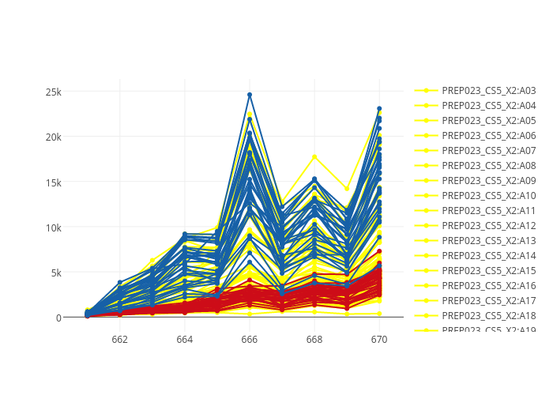Click yellow marker icon beside A12 legend entry
Screen dimensions: 553x395
point(427,226)
